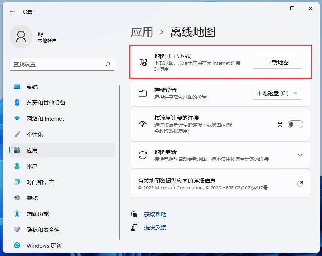
Task: Open the Personalization settings category
Action: click(35, 135)
